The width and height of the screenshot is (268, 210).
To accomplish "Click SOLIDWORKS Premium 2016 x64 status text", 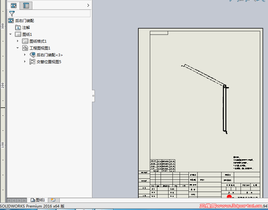I will (x=32, y=206).
